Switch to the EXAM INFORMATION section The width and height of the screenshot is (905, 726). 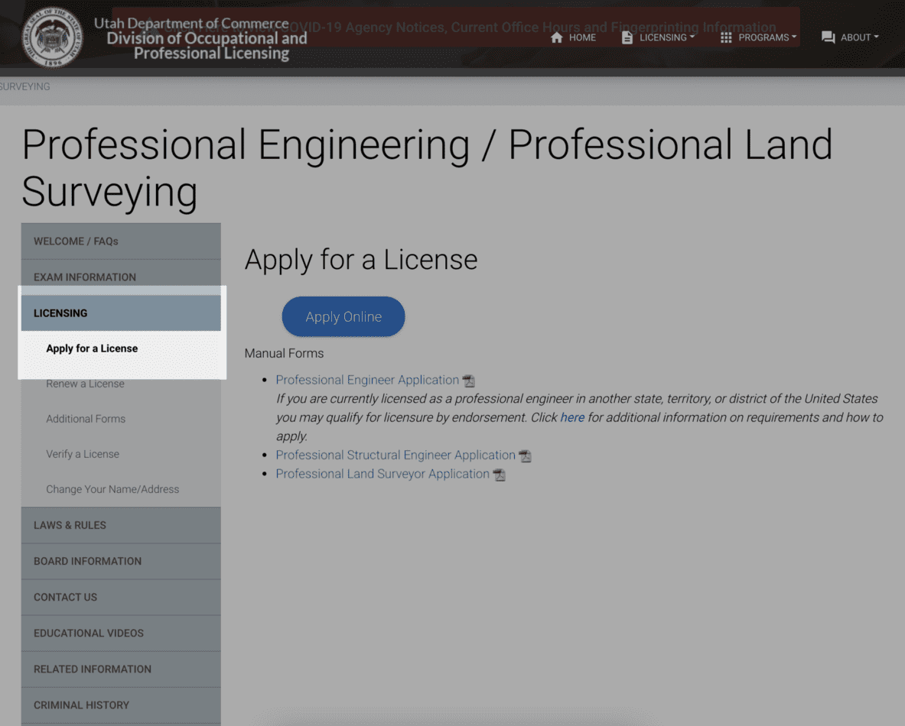[x=85, y=277]
